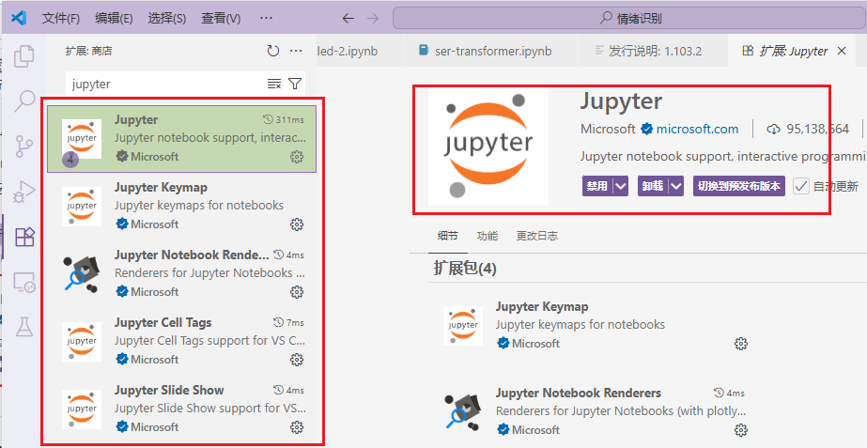
Task: Click the pack count badge 4 on Jupyter
Action: (x=70, y=160)
